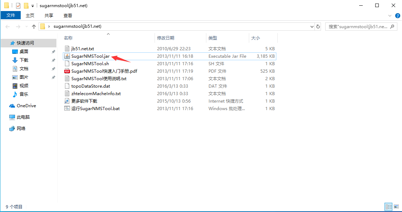Image resolution: width=402 pixels, height=212 pixels.
Task: Unpin 桌面 from quick access
Action: point(53,52)
